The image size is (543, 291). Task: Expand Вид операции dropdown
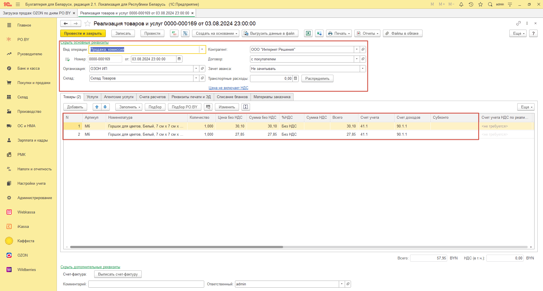[202, 49]
